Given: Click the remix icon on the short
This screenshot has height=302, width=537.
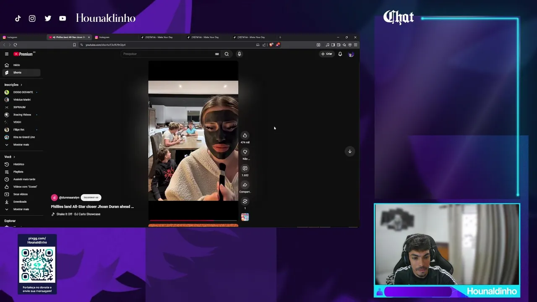Looking at the screenshot, I should point(245,201).
